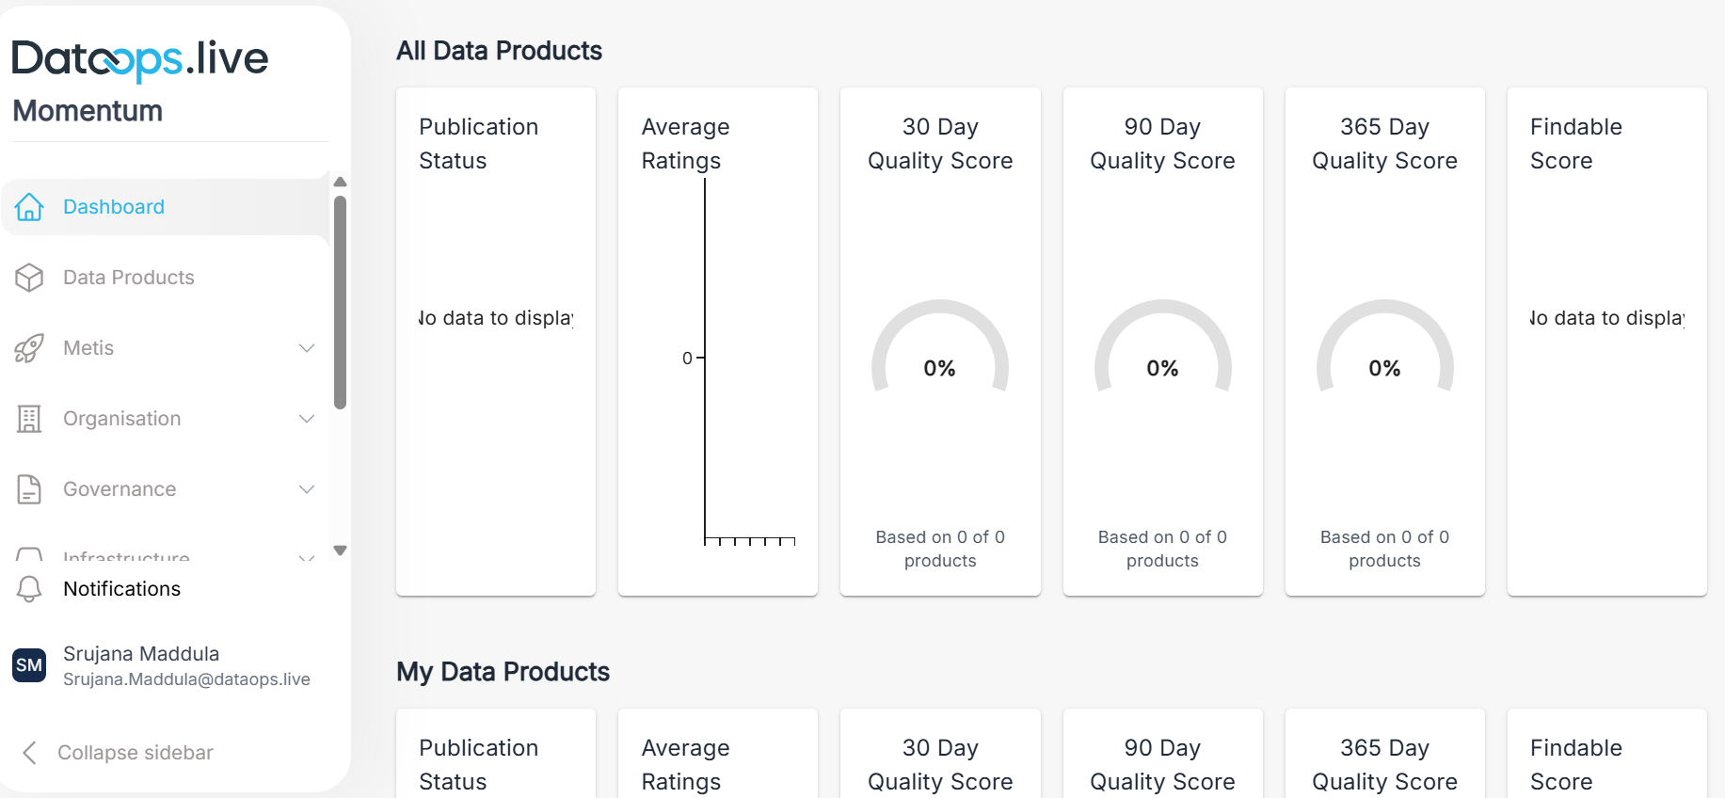Click the Dataops.live logo
Image resolution: width=1725 pixels, height=798 pixels.
[x=139, y=58]
